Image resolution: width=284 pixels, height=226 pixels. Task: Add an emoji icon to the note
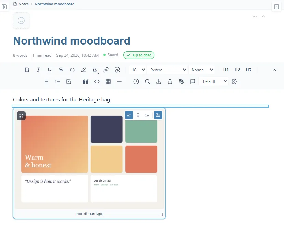click(21, 21)
